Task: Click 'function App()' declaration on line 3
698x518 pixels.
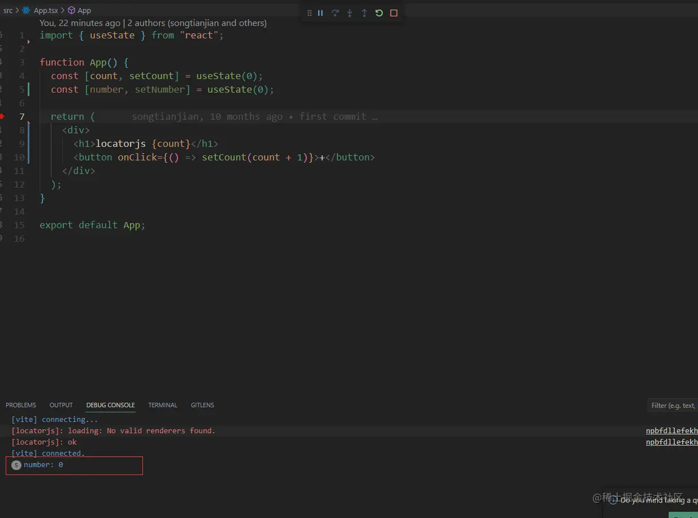Action: [x=79, y=62]
